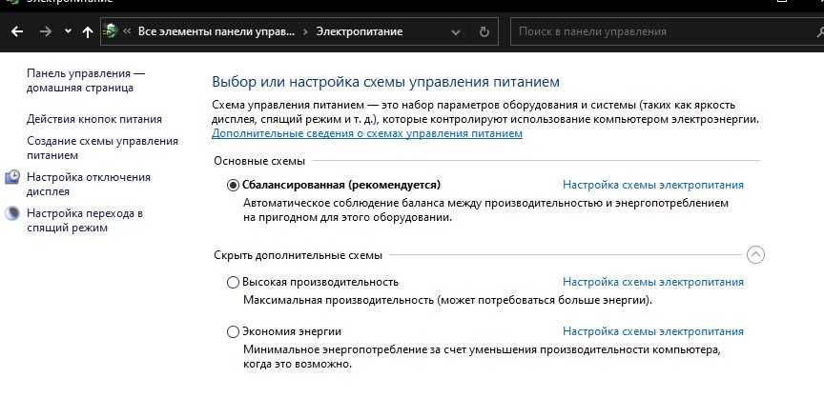Refresh the page using address bar refresh icon
The height and width of the screenshot is (398, 824).
click(x=484, y=31)
